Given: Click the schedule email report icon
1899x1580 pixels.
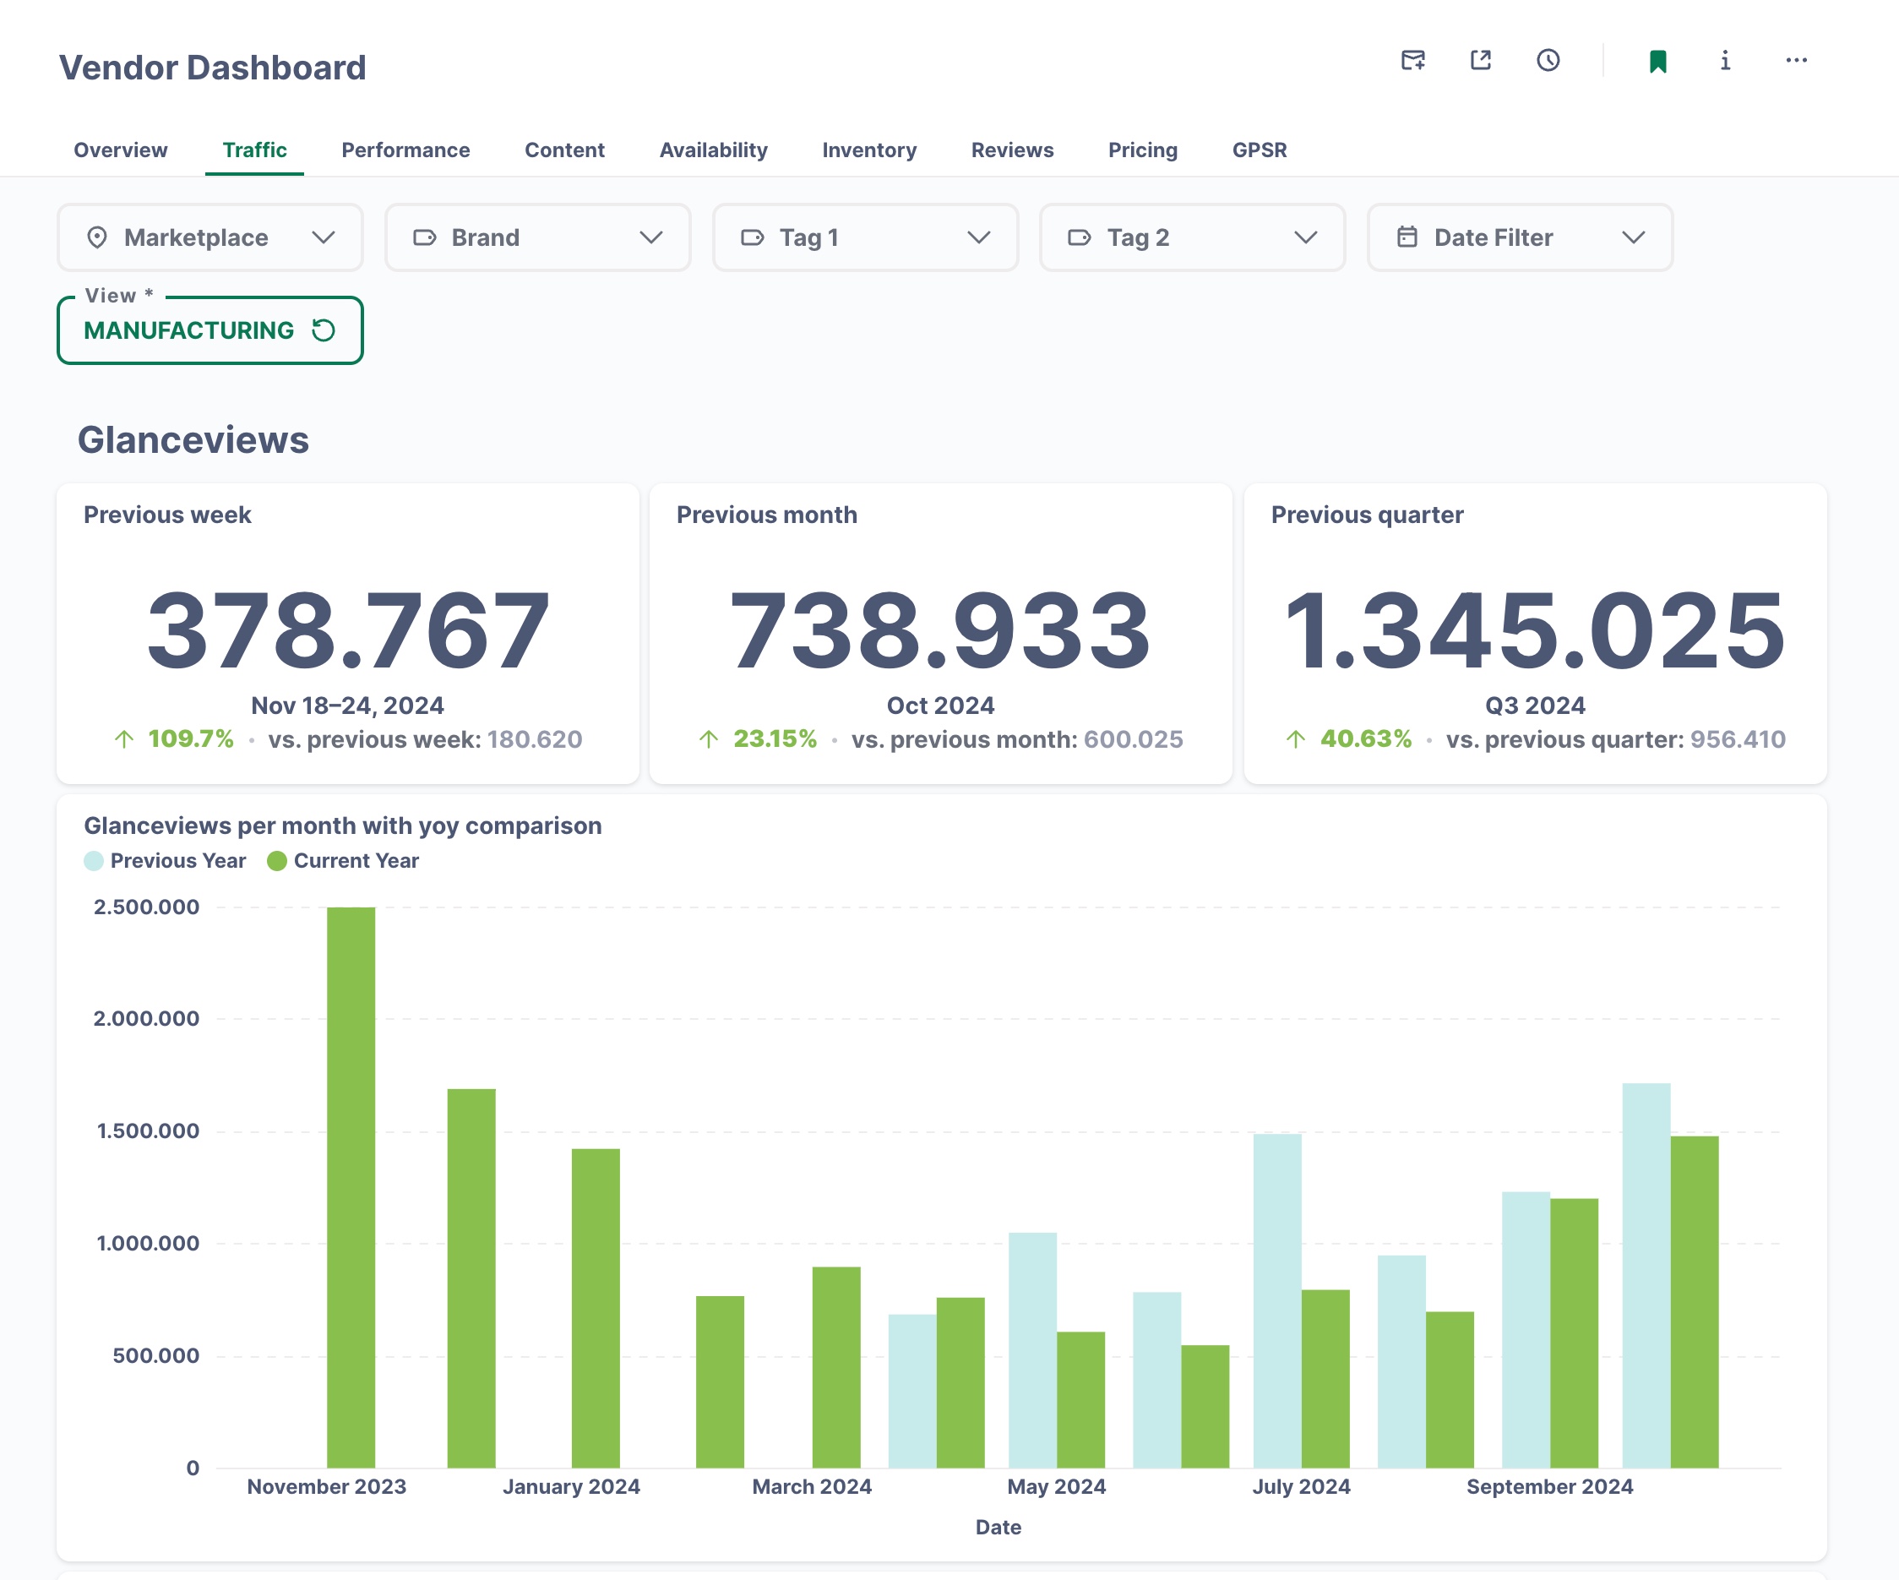Looking at the screenshot, I should pos(1412,61).
